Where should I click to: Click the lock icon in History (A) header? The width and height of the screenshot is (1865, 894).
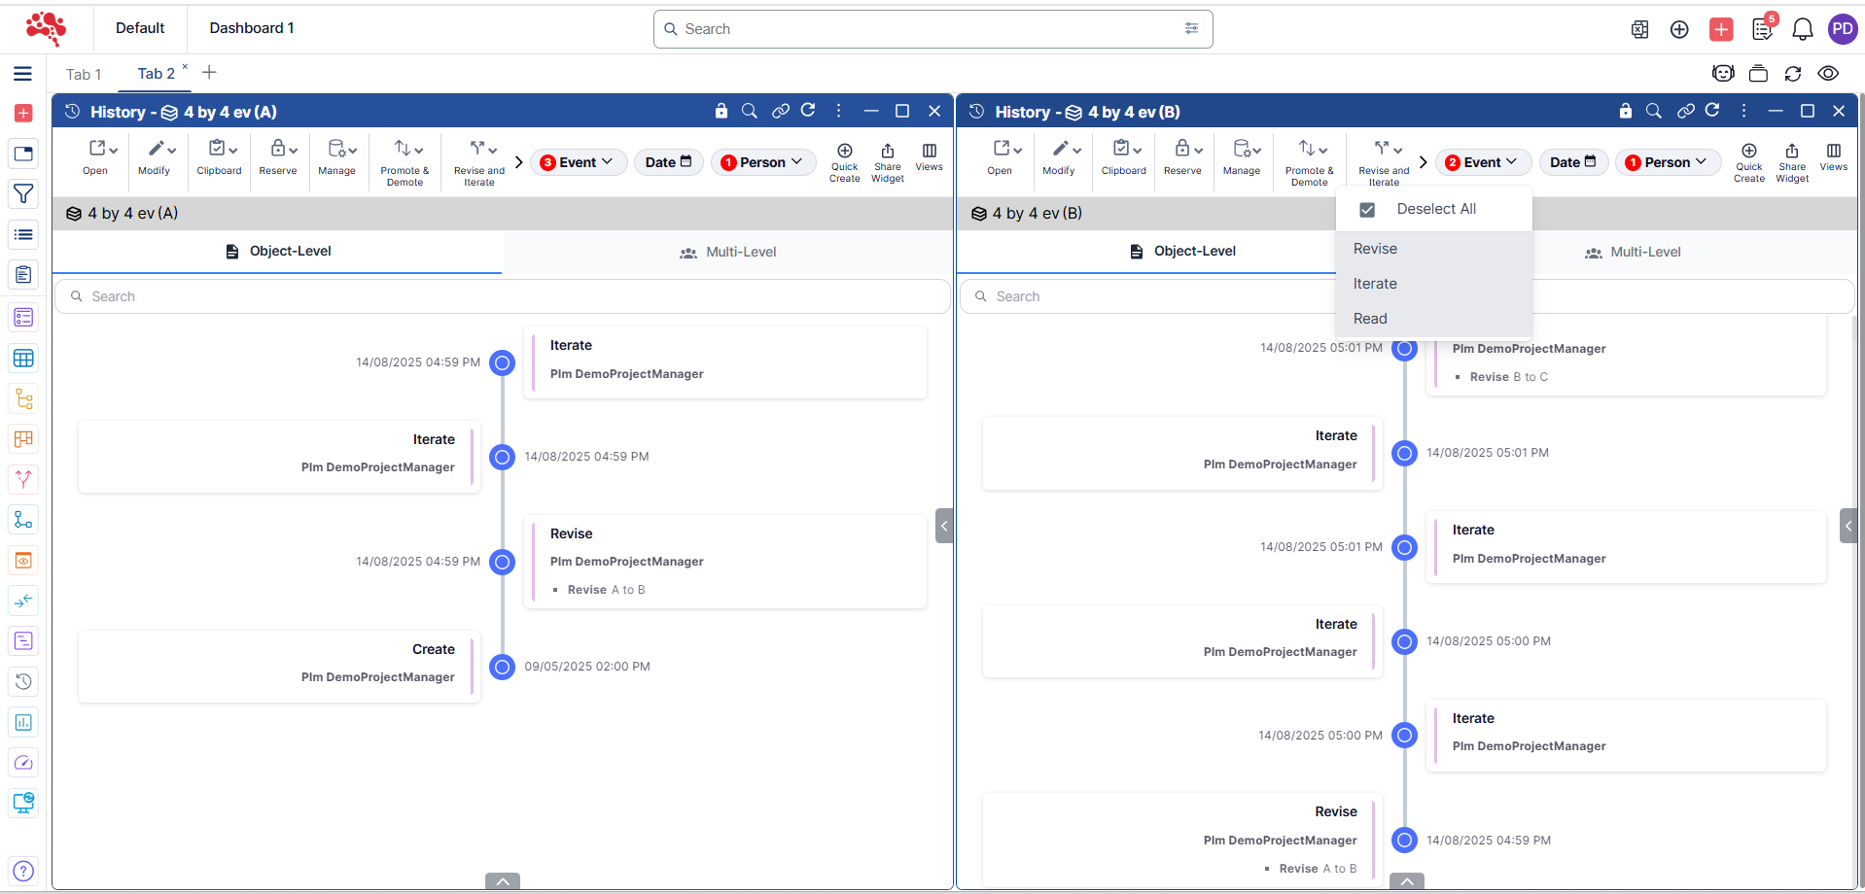pos(721,111)
